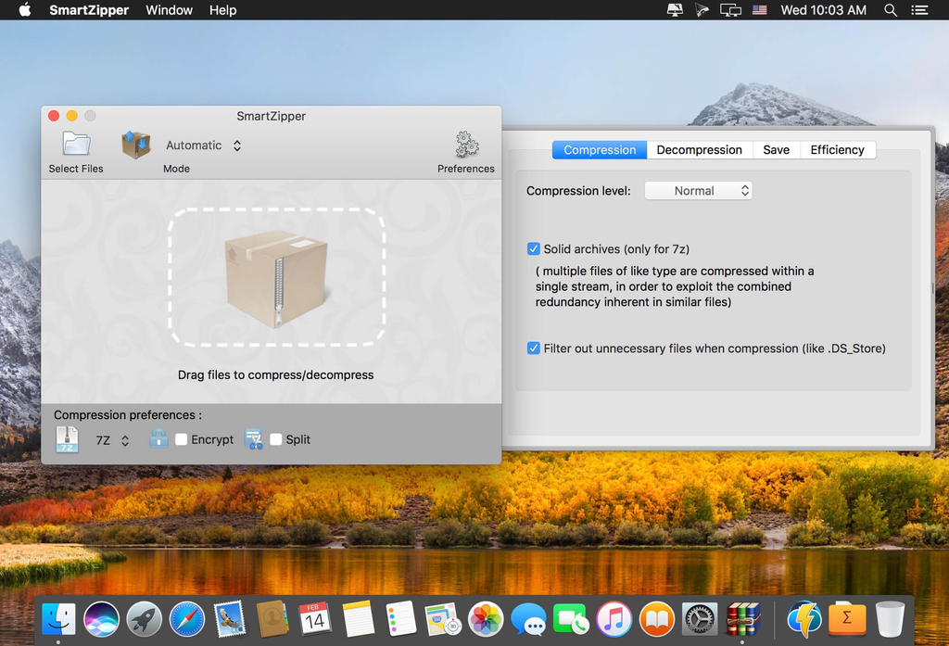This screenshot has height=646, width=949.
Task: Open Safari from the Dock
Action: (186, 618)
